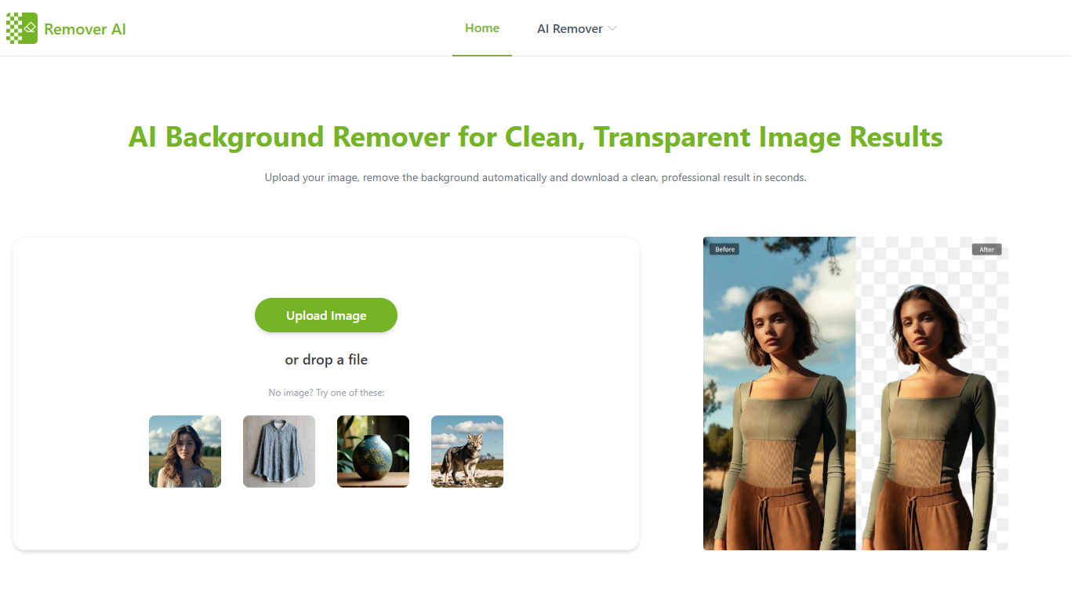Select the blue shirt sample thumbnail

(x=278, y=451)
